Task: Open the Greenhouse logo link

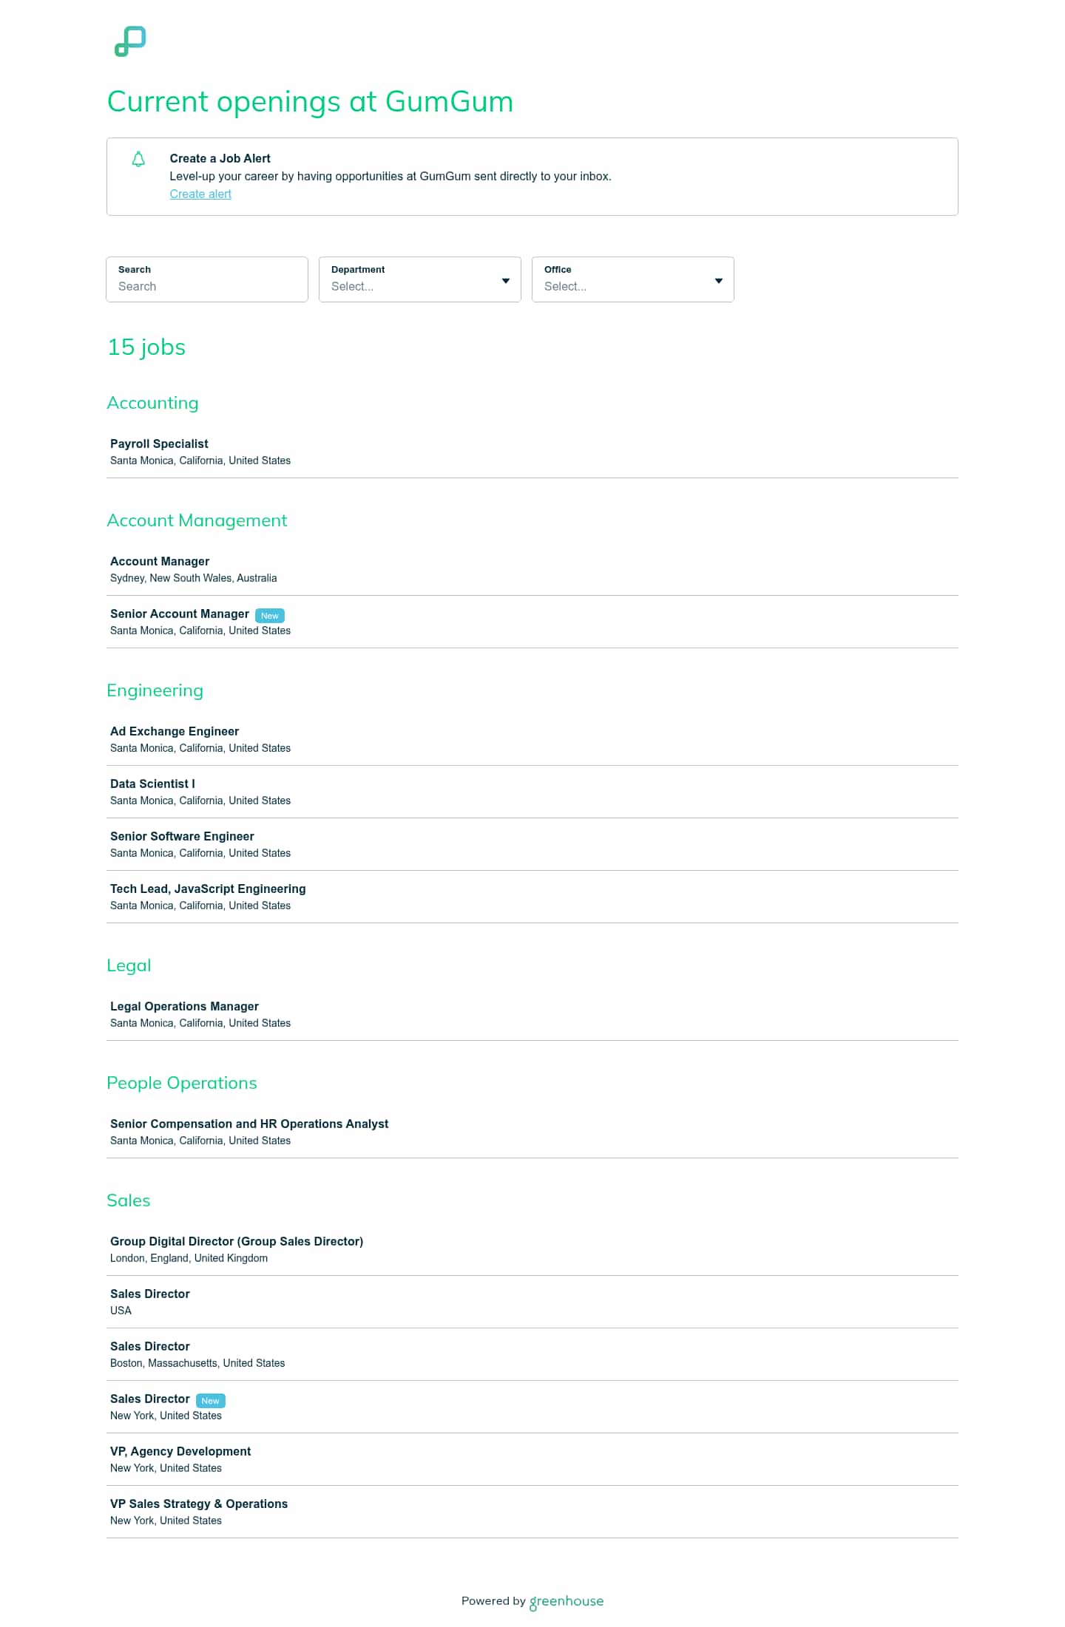Action: 567,1601
